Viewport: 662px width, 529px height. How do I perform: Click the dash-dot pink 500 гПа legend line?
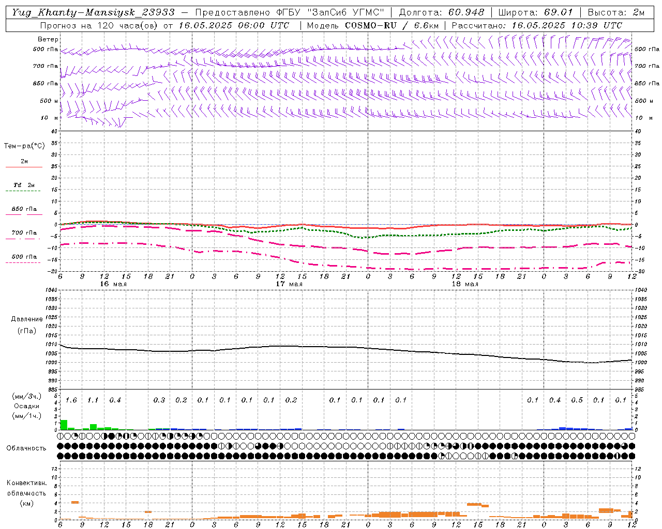coord(23,262)
